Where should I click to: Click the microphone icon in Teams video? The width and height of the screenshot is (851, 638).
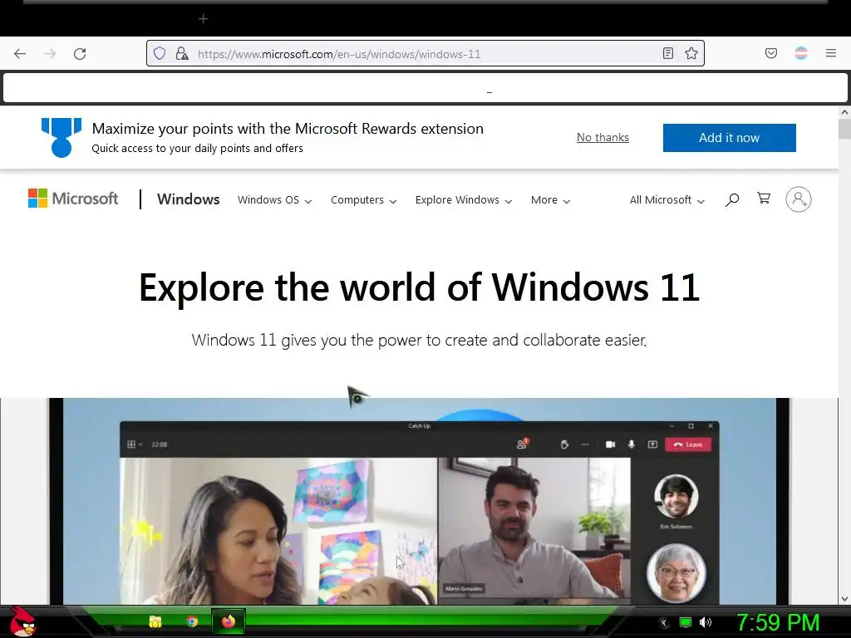click(x=632, y=444)
